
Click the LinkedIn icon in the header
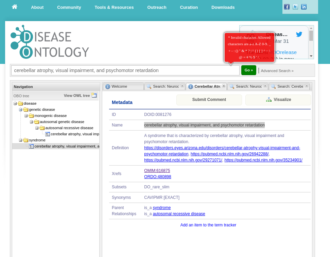pos(303,7)
